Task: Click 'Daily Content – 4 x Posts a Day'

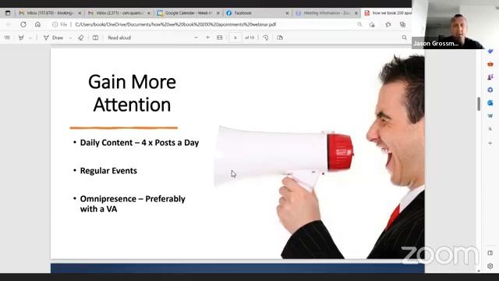Action: pyautogui.click(x=140, y=143)
